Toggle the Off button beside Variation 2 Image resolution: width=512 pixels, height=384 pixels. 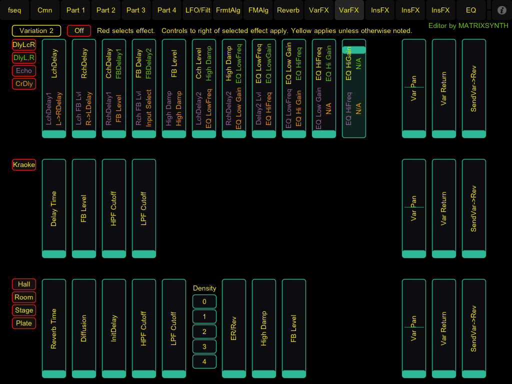[79, 30]
